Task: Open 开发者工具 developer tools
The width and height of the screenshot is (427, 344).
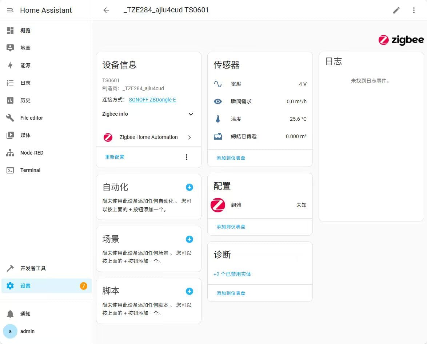Action: click(46, 268)
